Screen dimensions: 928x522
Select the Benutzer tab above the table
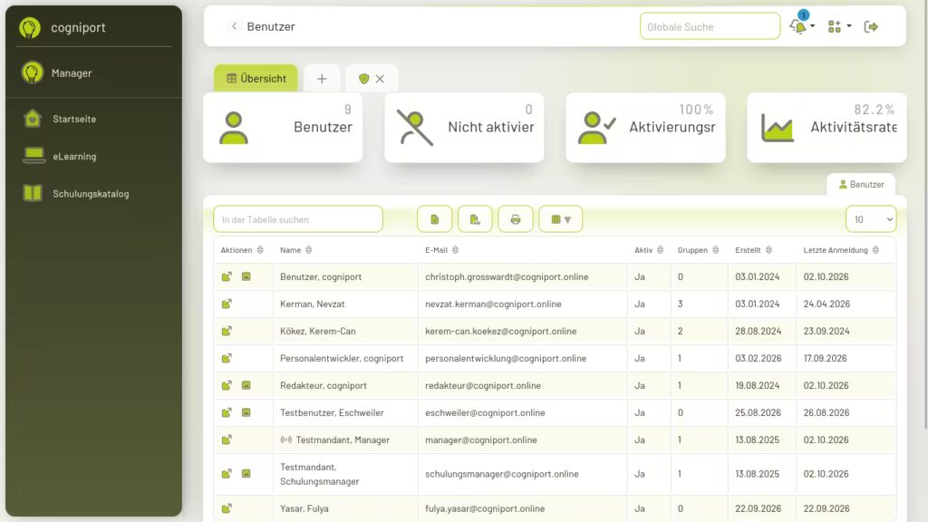(861, 185)
